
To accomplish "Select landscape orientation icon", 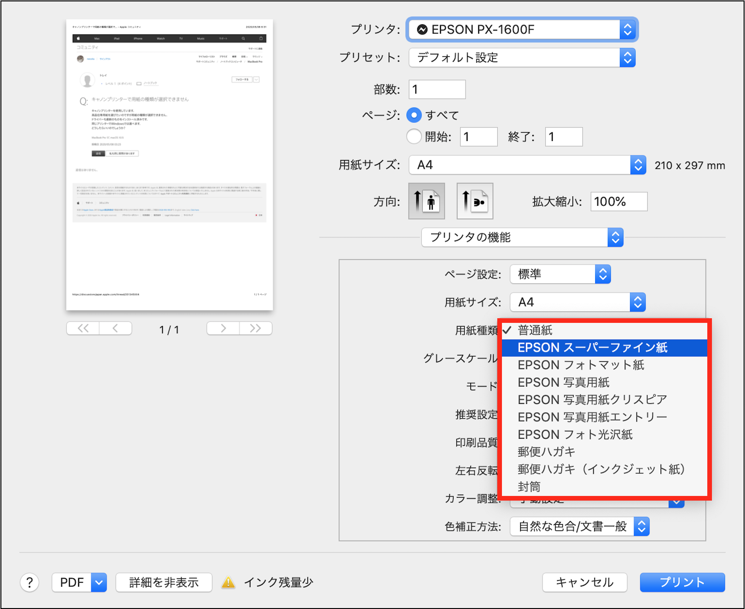I will 475,201.
